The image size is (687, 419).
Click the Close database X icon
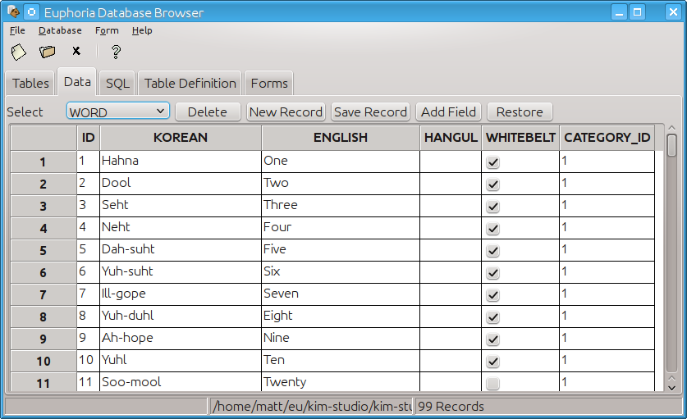76,52
